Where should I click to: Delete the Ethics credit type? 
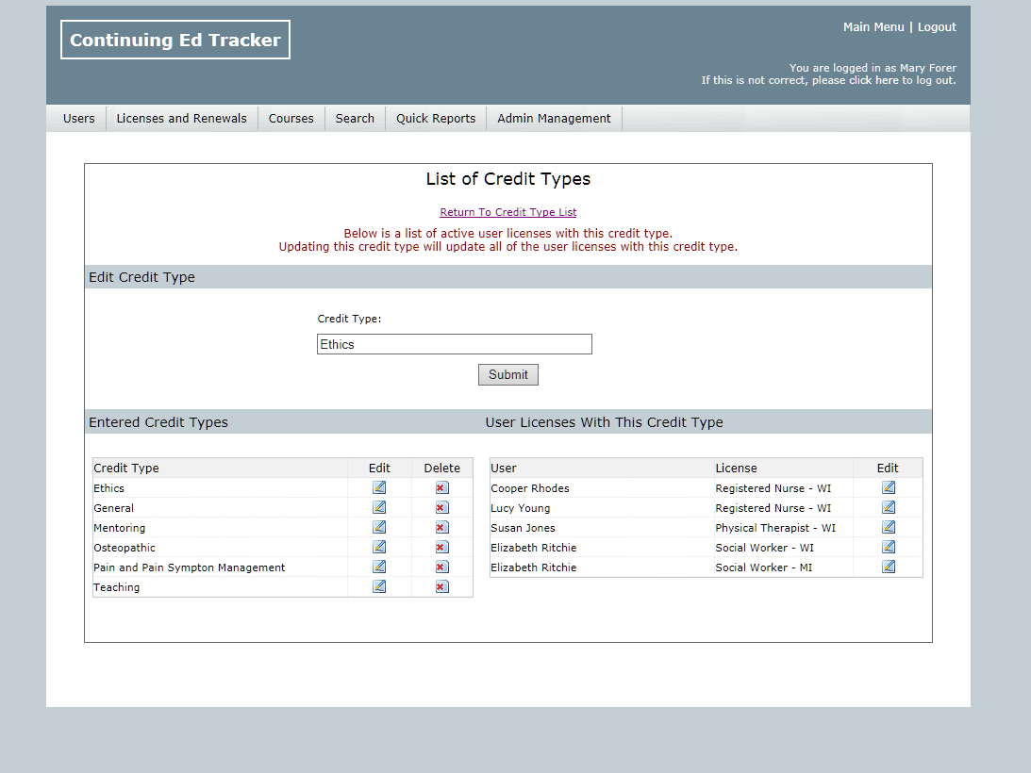coord(441,487)
